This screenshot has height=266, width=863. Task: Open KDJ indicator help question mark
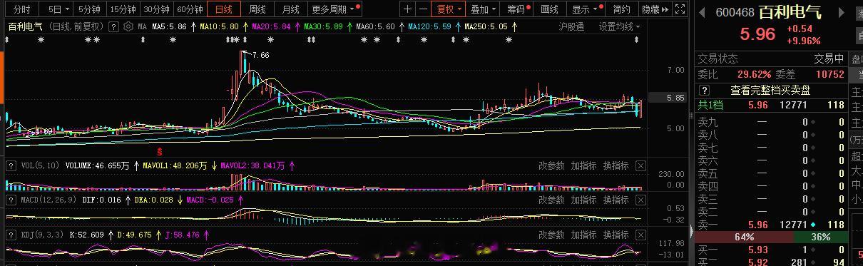point(11,235)
